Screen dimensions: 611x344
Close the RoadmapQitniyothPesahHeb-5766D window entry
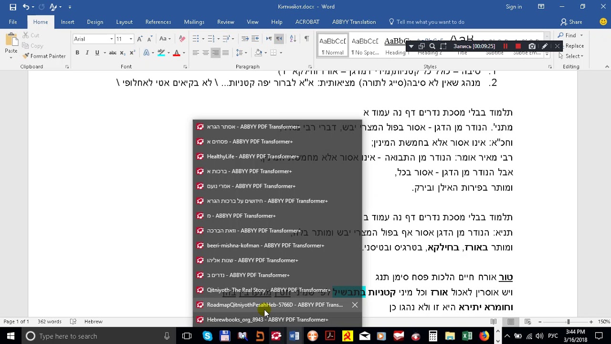click(355, 305)
